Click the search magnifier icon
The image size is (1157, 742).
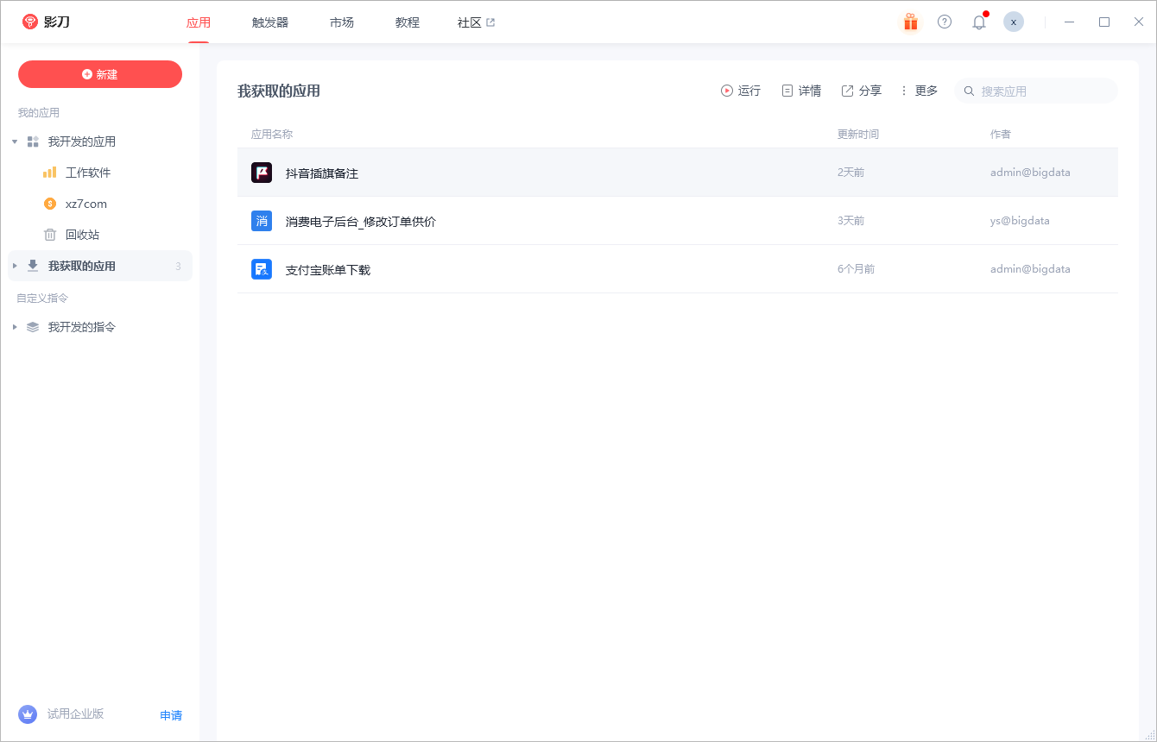pos(969,91)
